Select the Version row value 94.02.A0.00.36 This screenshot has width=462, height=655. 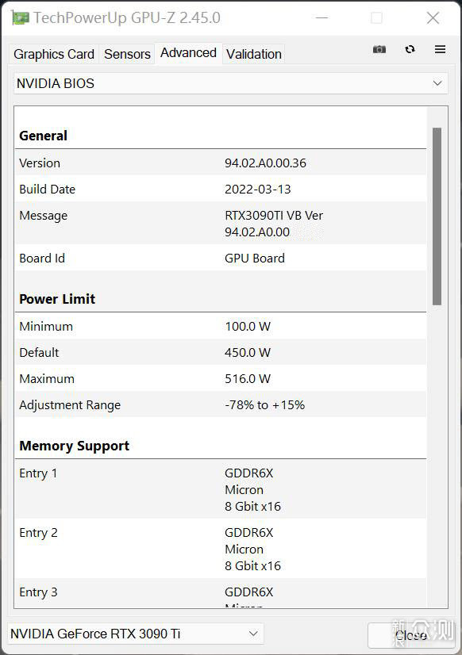click(265, 163)
